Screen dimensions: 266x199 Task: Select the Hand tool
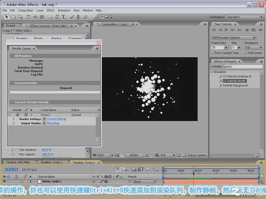click(x=13, y=17)
